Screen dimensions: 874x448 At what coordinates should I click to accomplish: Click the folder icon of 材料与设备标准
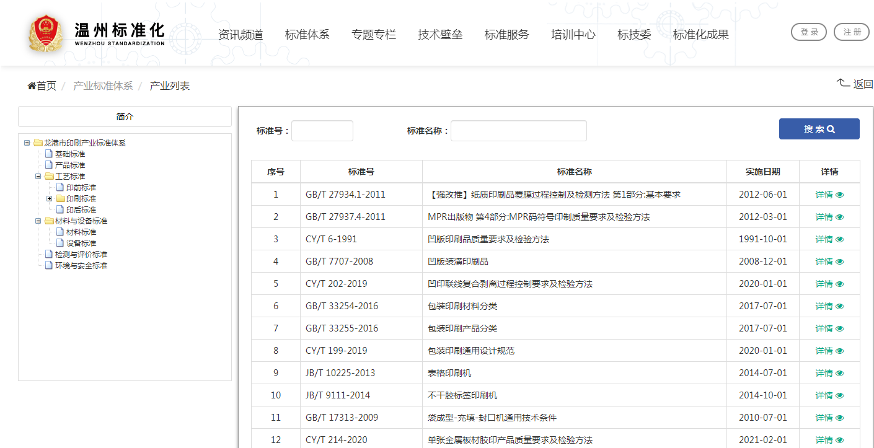[49, 221]
